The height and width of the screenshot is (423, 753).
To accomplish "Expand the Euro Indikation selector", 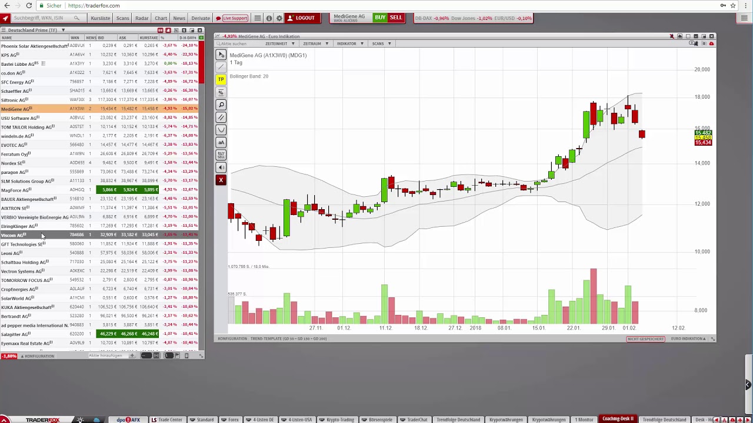I will point(689,339).
